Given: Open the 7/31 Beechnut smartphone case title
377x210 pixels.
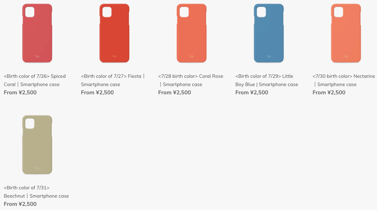Looking at the screenshot, I should (36, 192).
